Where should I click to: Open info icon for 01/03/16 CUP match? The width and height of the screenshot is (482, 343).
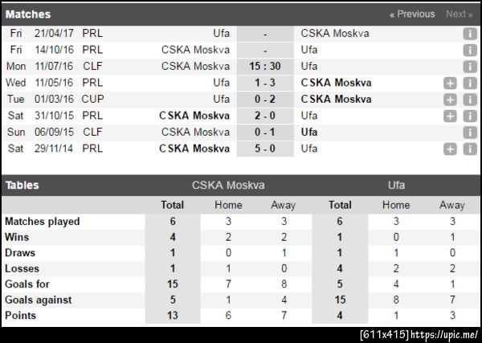coord(470,100)
